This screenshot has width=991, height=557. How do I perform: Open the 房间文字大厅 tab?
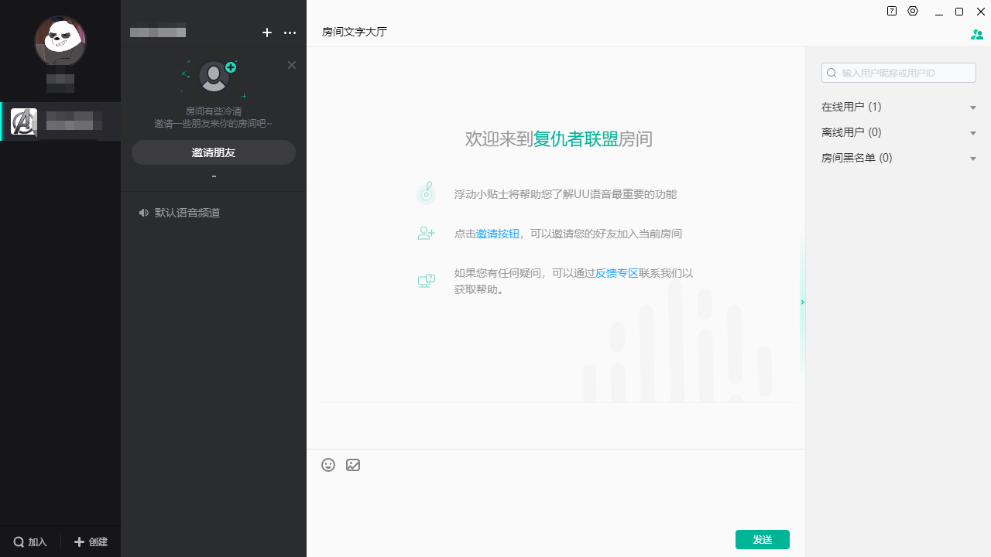tap(355, 32)
